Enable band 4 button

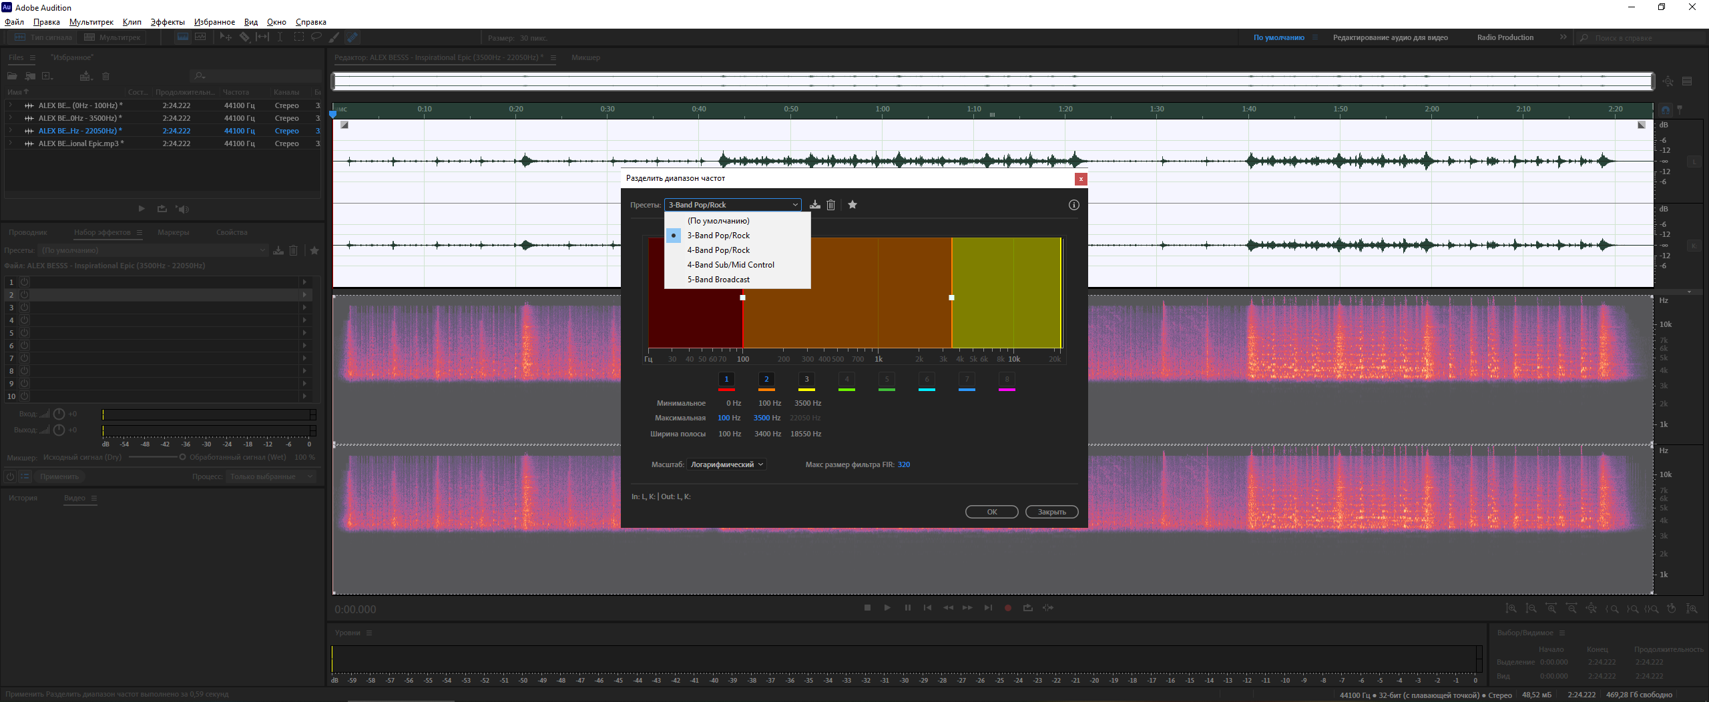click(846, 379)
